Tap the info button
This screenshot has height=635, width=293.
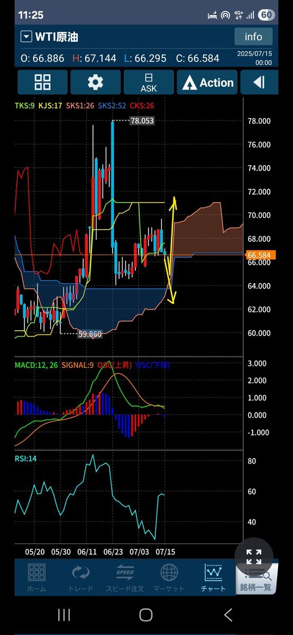click(x=253, y=37)
